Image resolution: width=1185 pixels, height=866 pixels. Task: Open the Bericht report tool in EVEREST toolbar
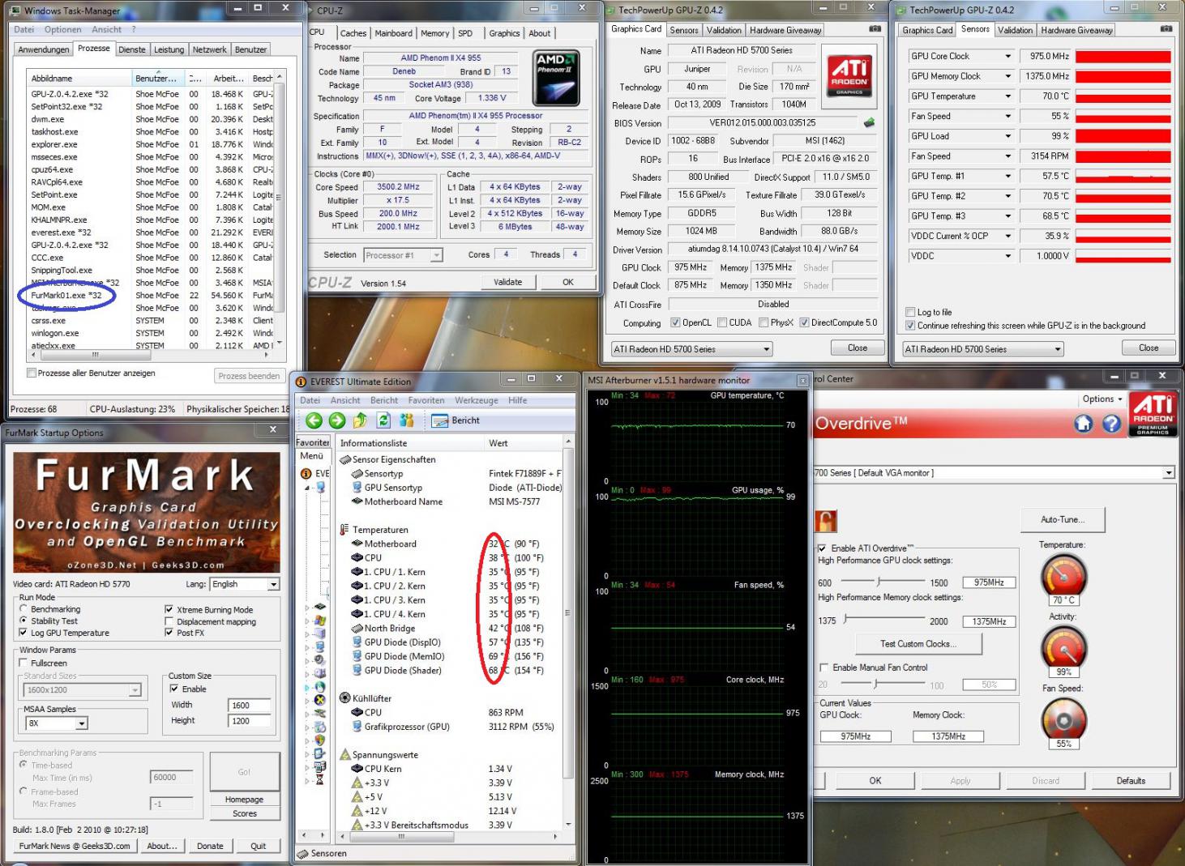456,420
